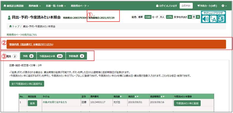233x113 pixels.
Task: Set text size to 中
Action: tap(194, 17)
